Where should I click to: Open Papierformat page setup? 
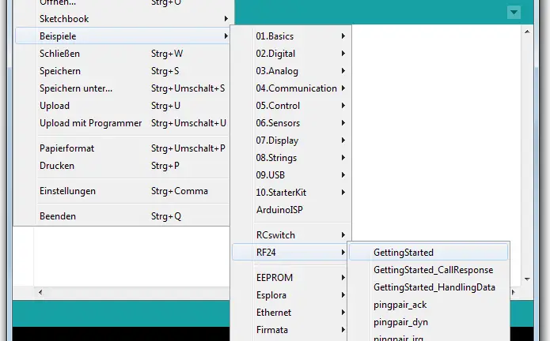(x=123, y=148)
